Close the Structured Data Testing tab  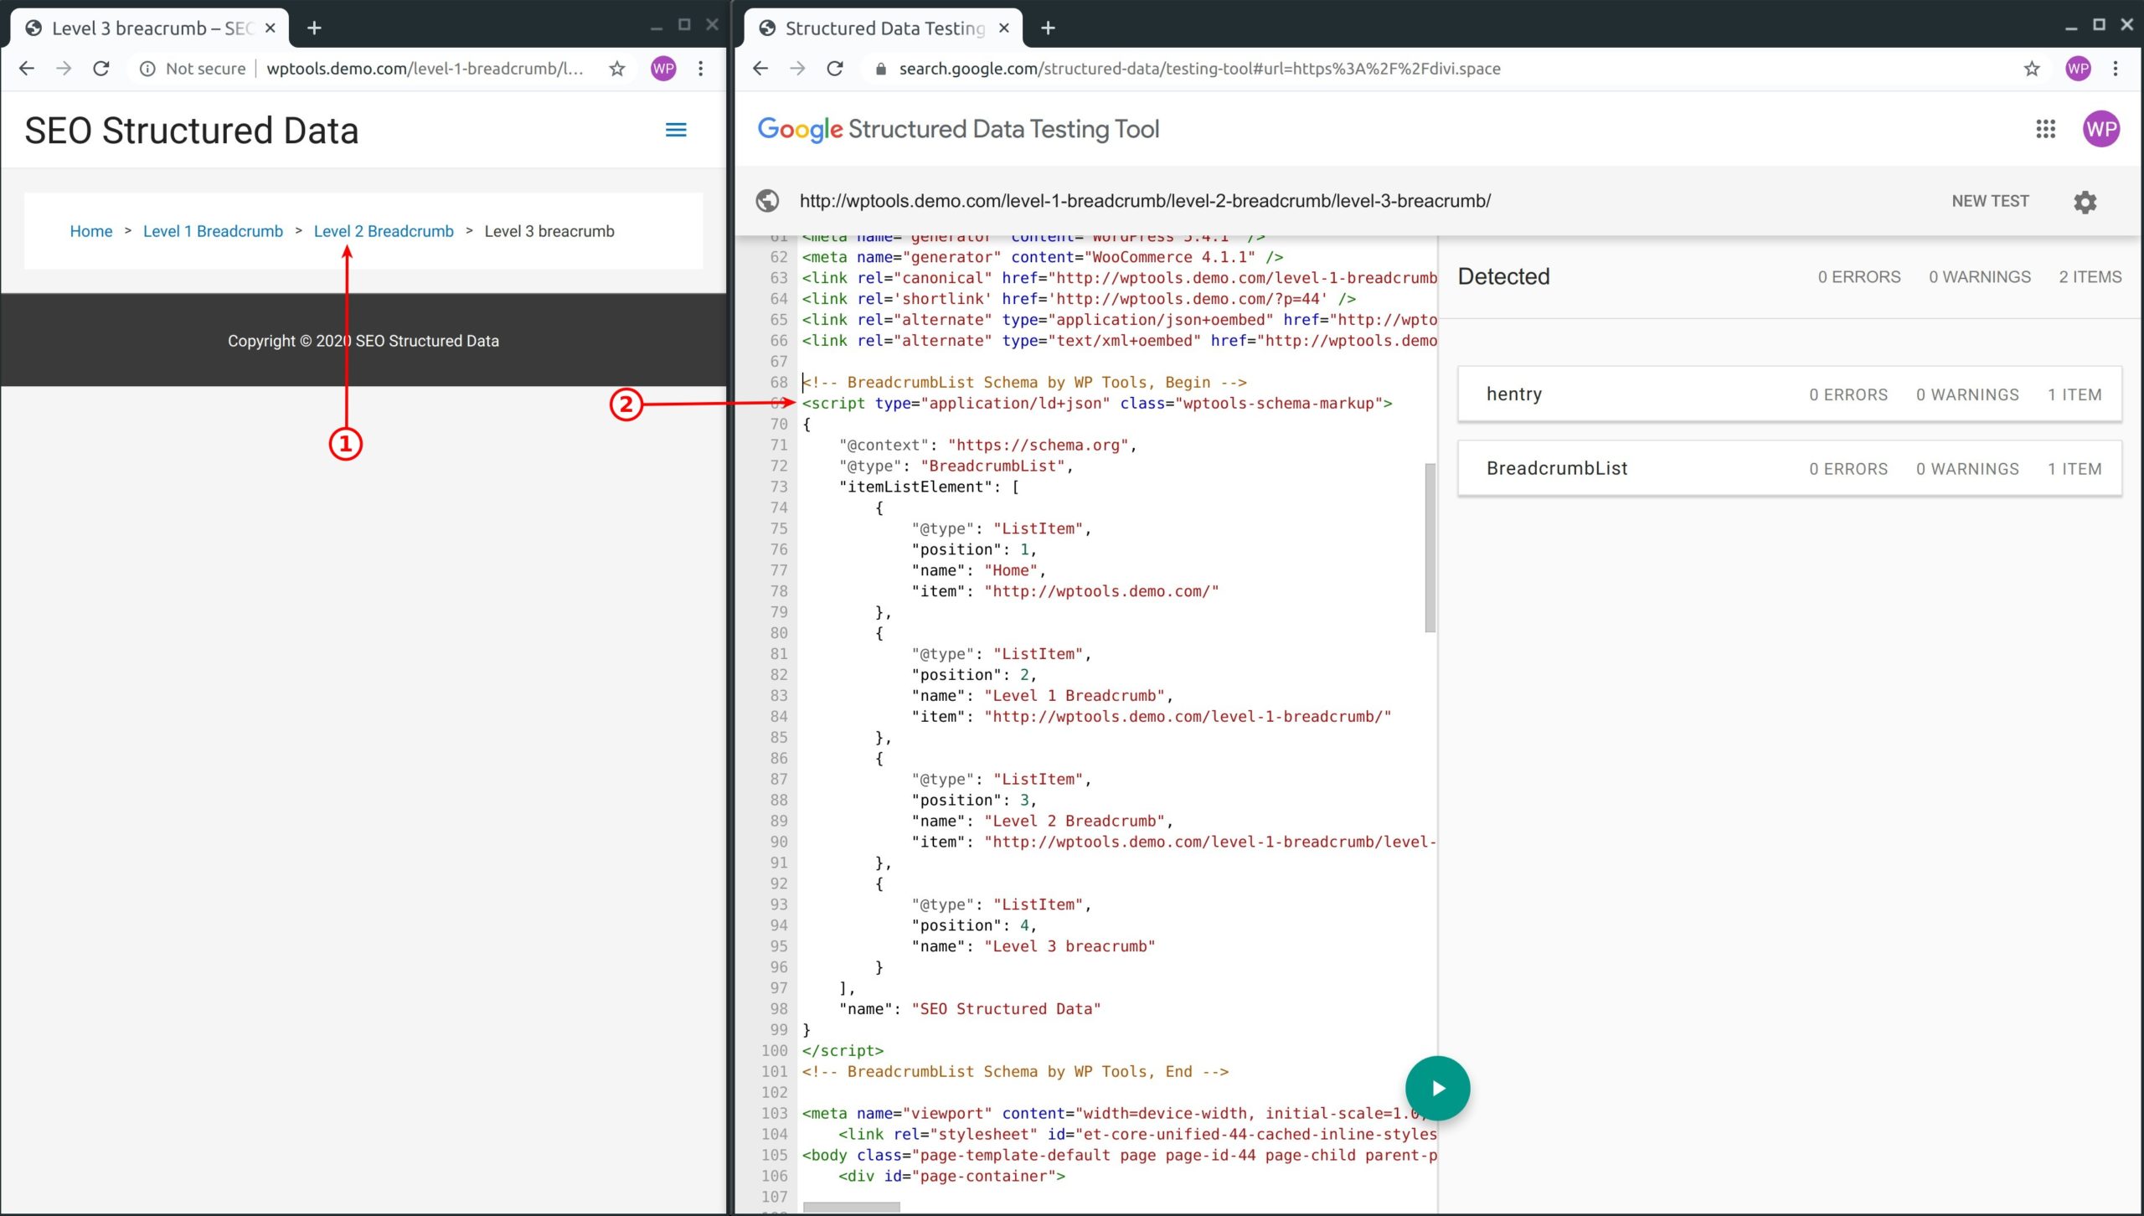tap(1003, 28)
